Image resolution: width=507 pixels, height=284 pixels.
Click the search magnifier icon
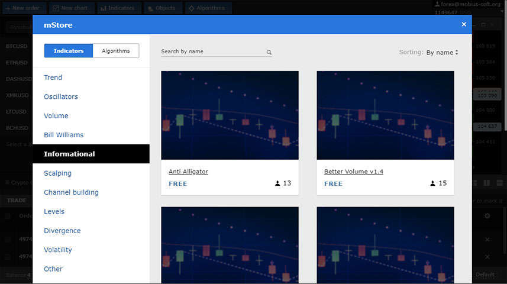(x=269, y=52)
